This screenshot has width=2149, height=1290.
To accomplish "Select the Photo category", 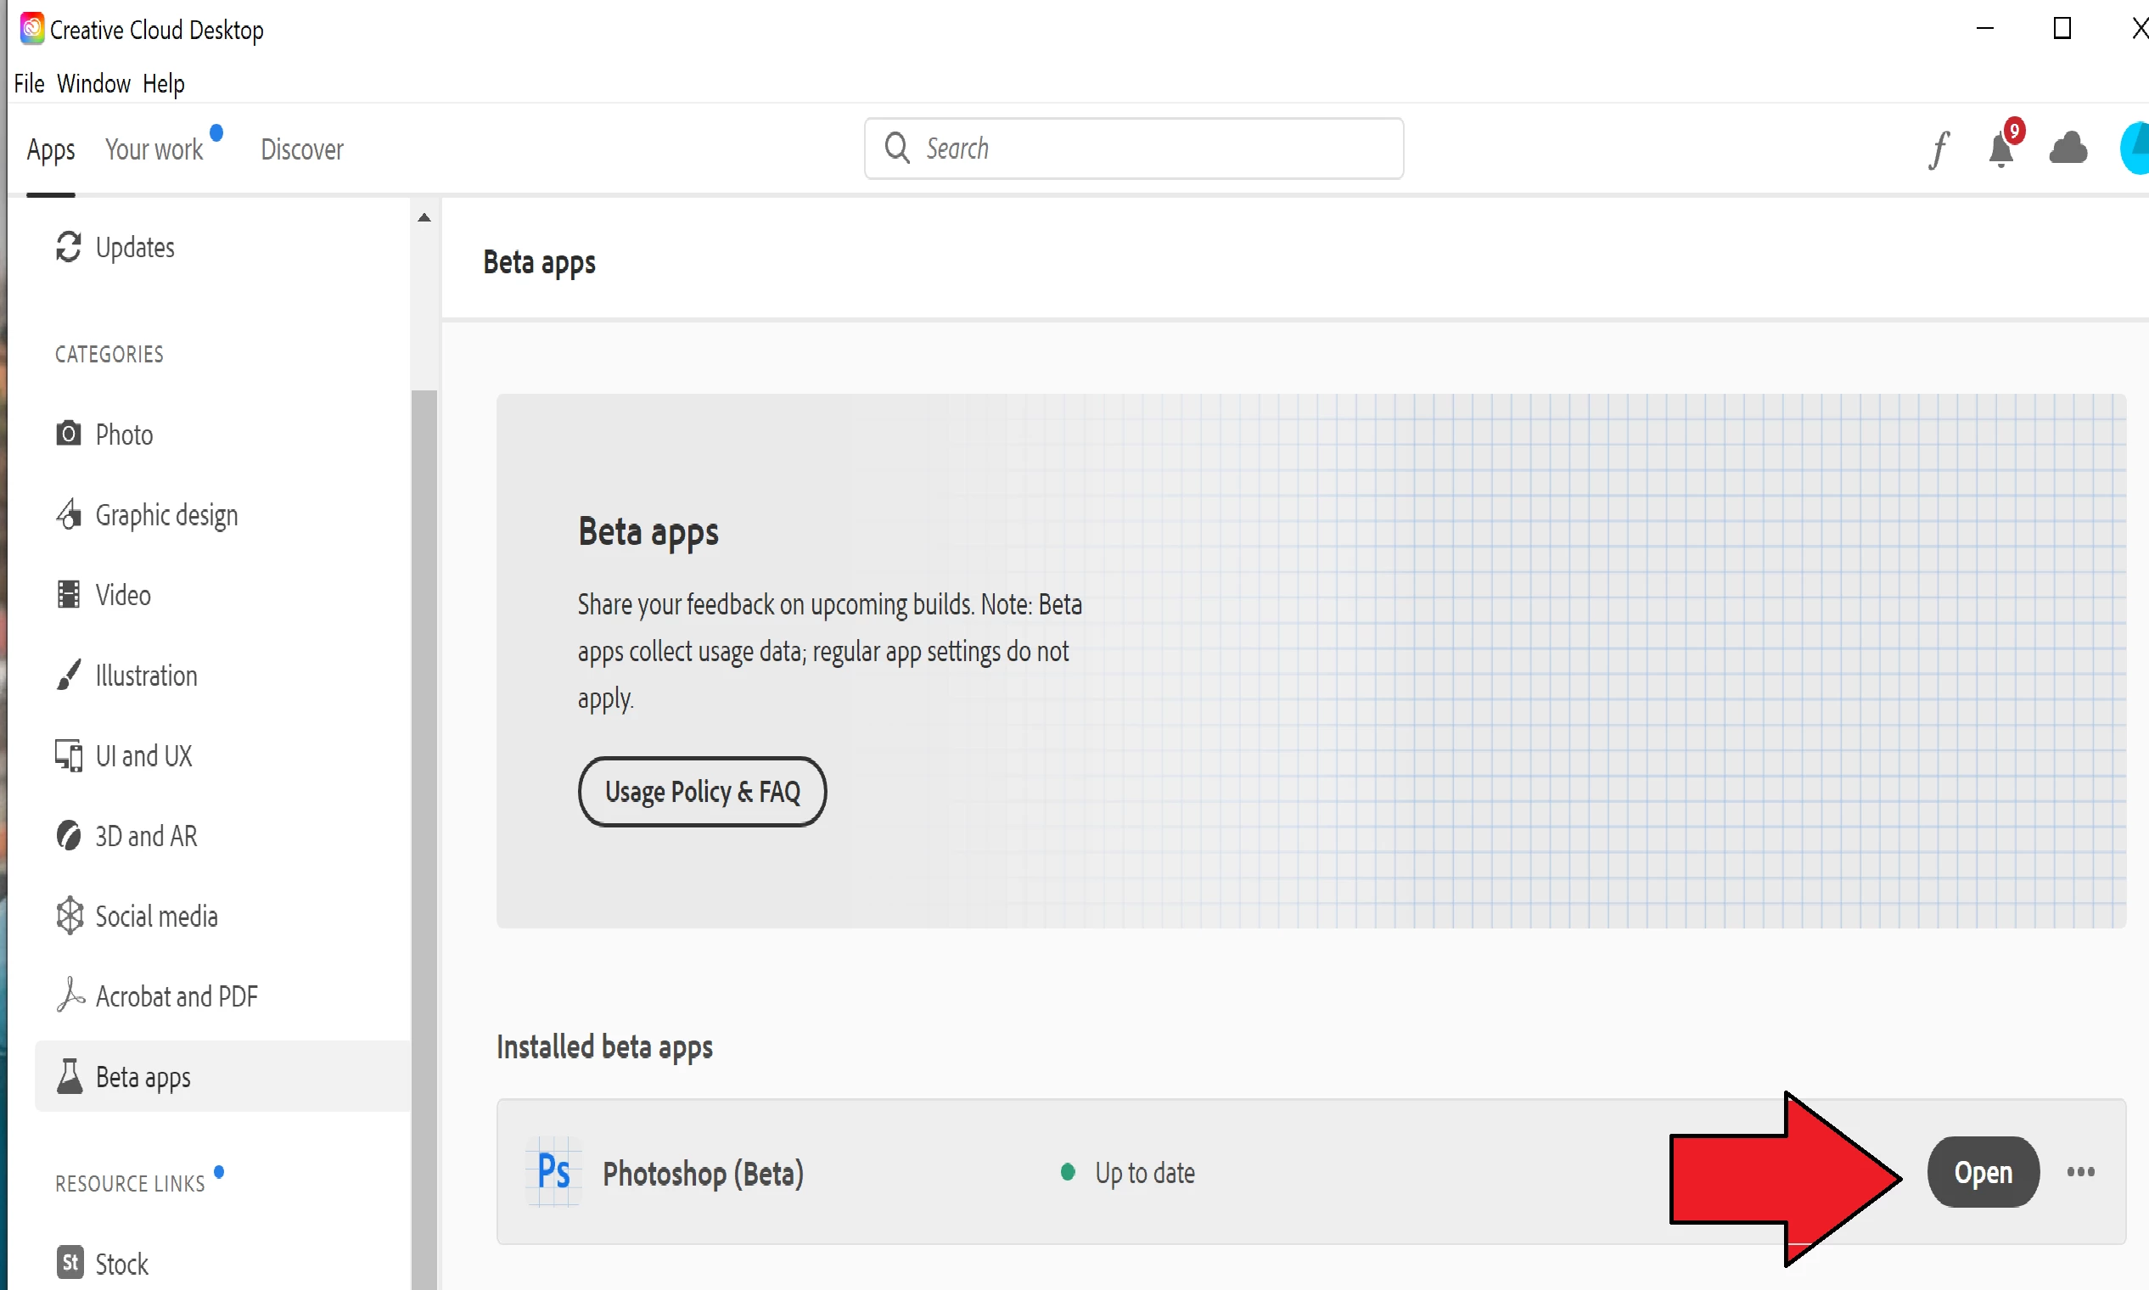I will tap(123, 434).
